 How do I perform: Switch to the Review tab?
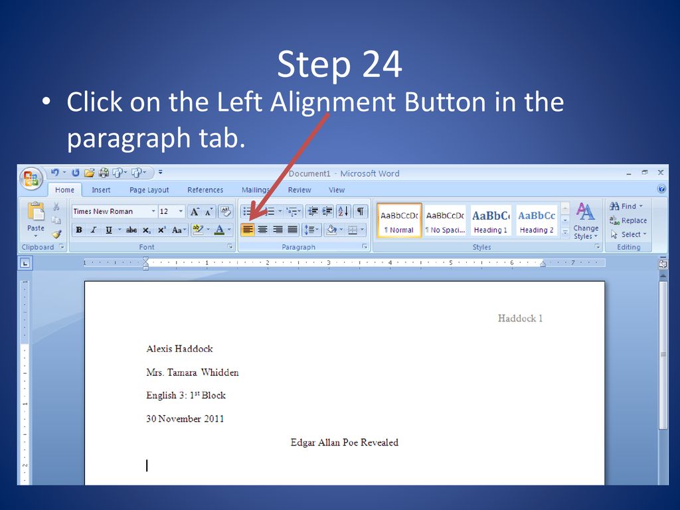pyautogui.click(x=299, y=190)
